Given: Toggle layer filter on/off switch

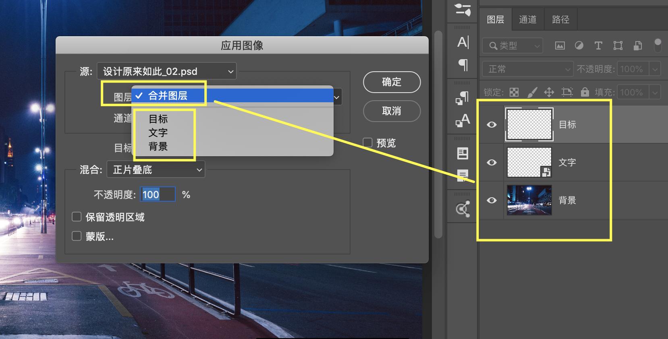Looking at the screenshot, I should pos(658,45).
